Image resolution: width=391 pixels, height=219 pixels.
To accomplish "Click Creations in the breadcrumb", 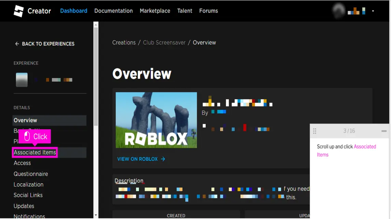I will coord(124,43).
